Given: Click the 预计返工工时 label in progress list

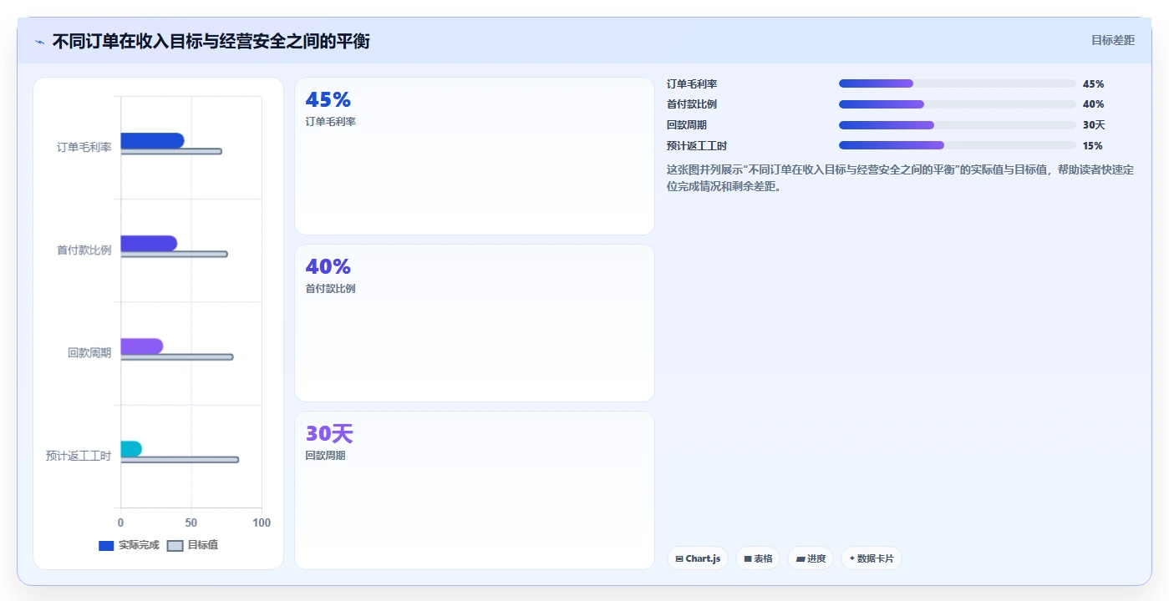Looking at the screenshot, I should pos(697,146).
